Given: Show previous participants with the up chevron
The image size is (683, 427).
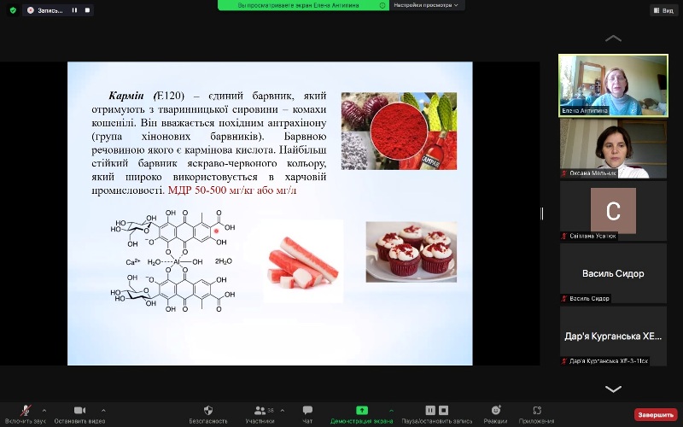Looking at the screenshot, I should [x=613, y=38].
